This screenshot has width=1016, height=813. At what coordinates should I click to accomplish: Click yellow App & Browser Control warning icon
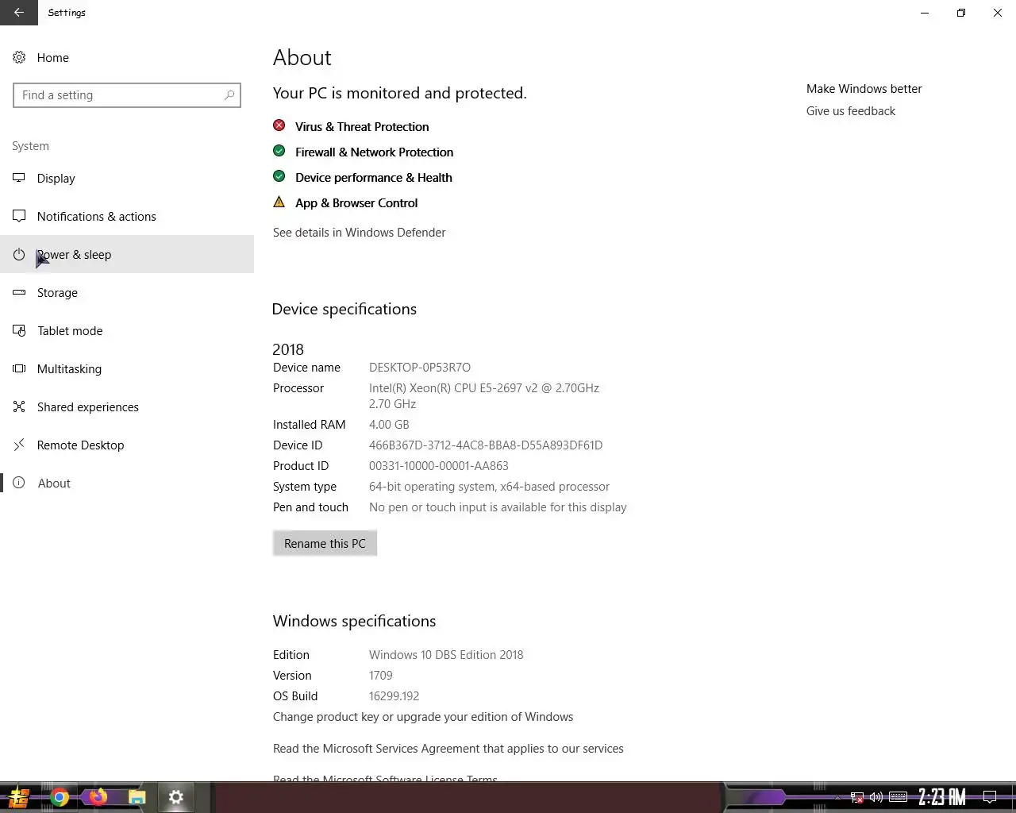click(279, 202)
